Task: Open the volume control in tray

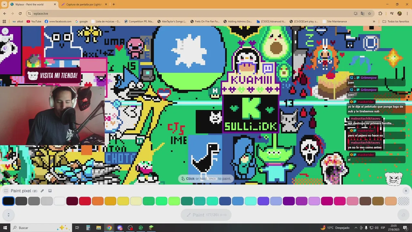Action: (377, 228)
